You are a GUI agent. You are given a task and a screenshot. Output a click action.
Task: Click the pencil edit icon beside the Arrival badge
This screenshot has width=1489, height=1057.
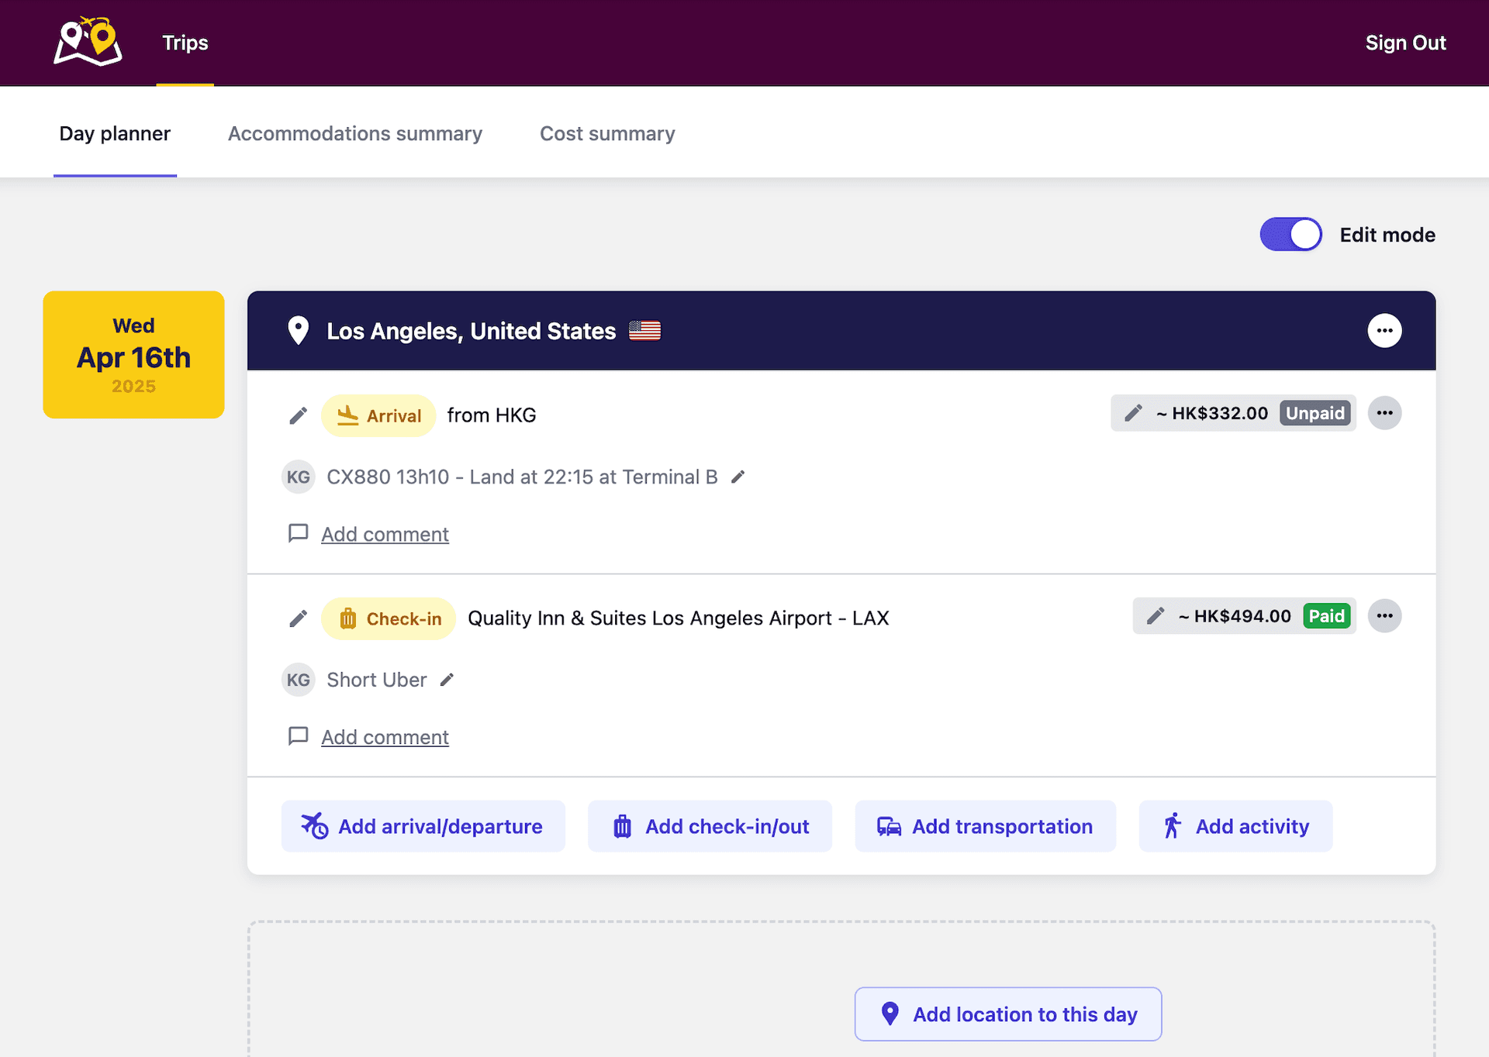point(298,415)
